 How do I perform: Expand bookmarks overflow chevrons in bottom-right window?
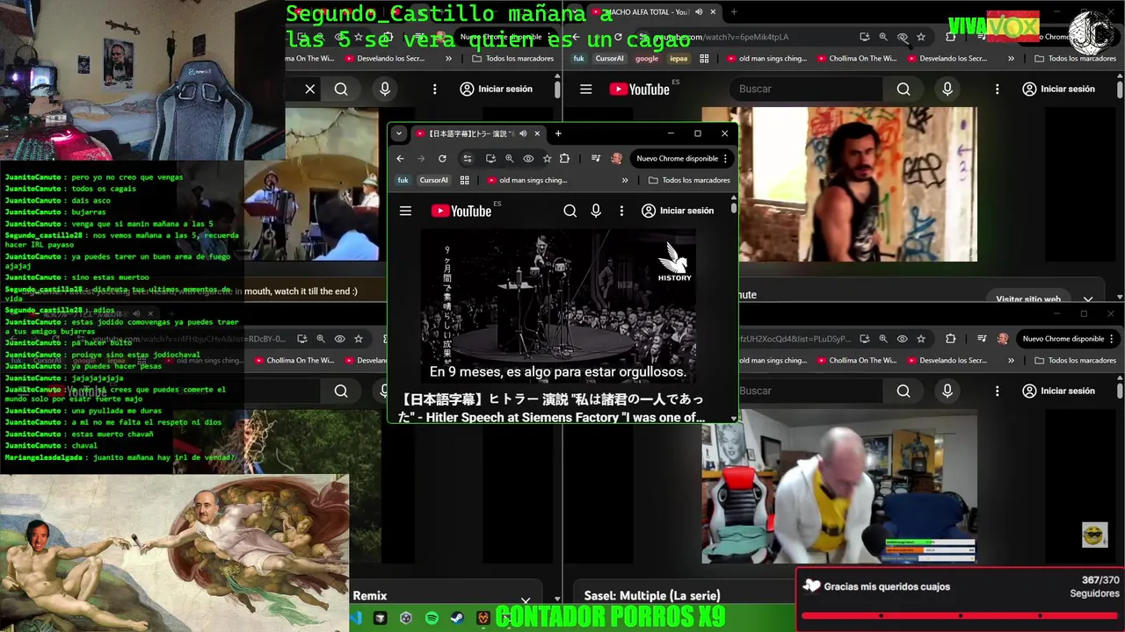click(x=1011, y=361)
